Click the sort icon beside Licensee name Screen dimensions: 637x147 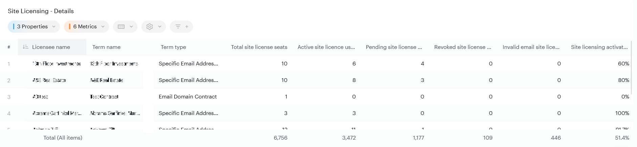click(x=25, y=47)
